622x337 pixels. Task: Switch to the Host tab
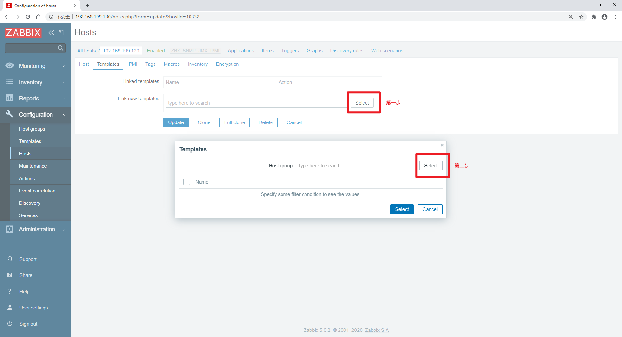84,64
